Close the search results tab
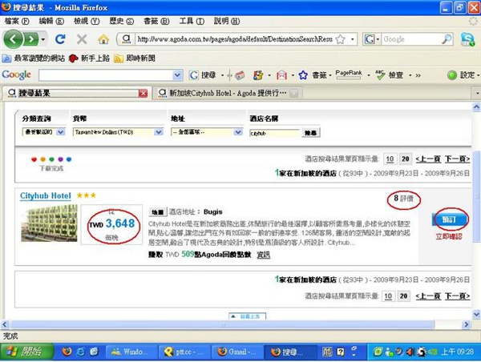Image resolution: width=481 pixels, height=362 pixels. pos(143,93)
